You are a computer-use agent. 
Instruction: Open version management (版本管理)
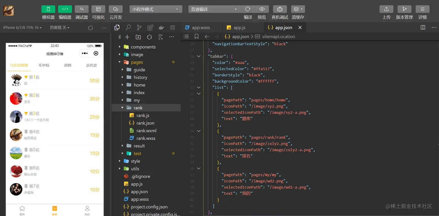pyautogui.click(x=404, y=9)
